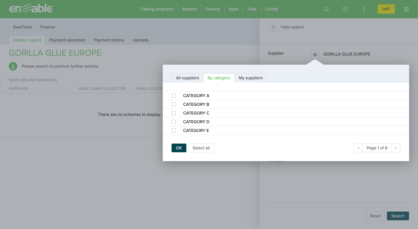This screenshot has height=229, width=418.
Task: Click the CATEGORY B label
Action: (x=196, y=104)
